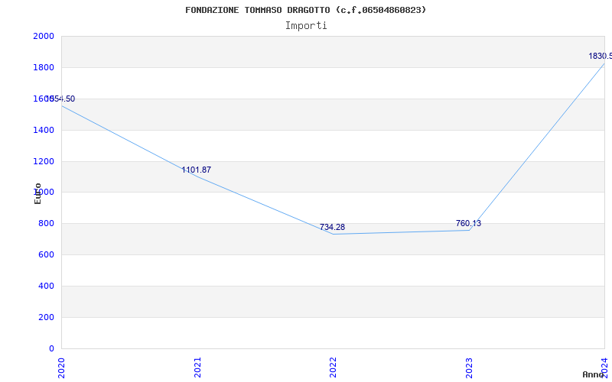The height and width of the screenshot is (382, 612).
Task: Select the 760.13 data label
Action: pyautogui.click(x=468, y=223)
